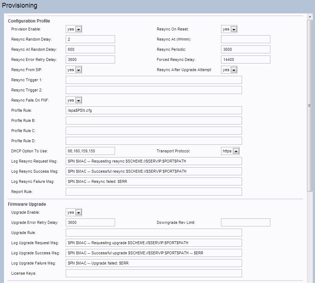Viewport: 315px width, 283px height.
Task: Select the Forced Resync Delay field
Action: [x=245, y=60]
